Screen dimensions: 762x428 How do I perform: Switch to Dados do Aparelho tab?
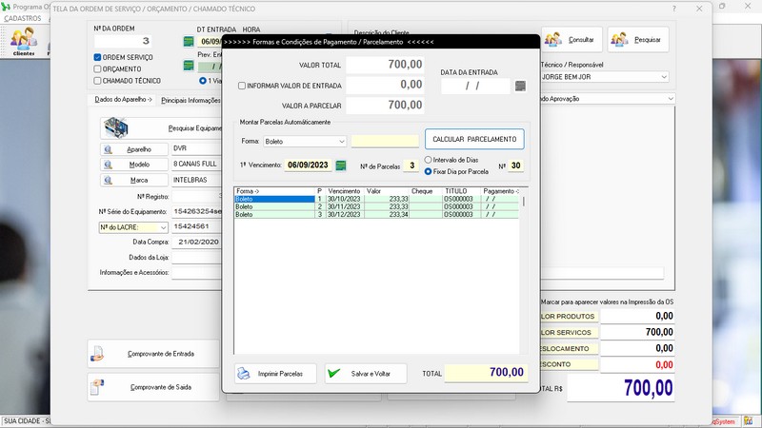point(123,100)
